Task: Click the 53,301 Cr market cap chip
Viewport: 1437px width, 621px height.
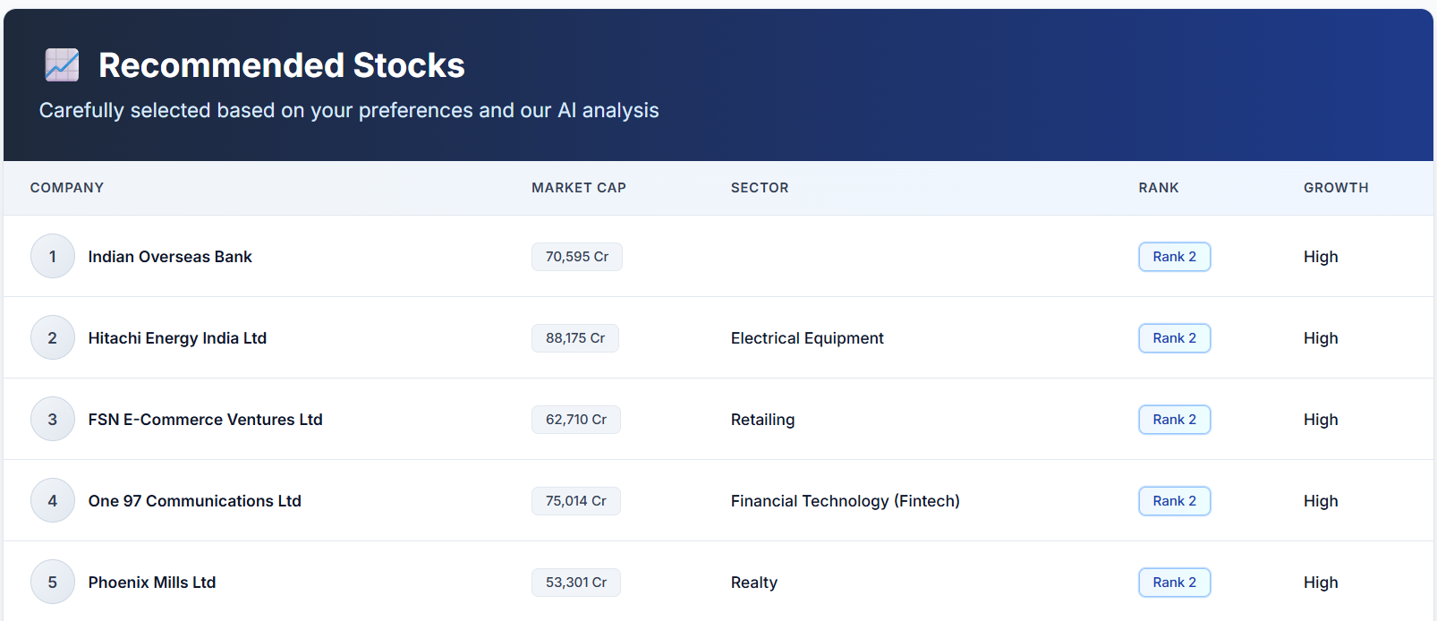Action: point(576,583)
